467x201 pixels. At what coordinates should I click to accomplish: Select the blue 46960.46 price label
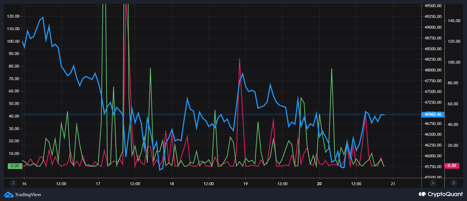[x=432, y=115]
